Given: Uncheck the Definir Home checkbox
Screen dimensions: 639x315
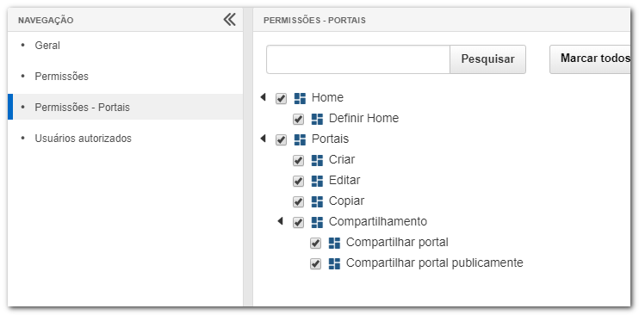Looking at the screenshot, I should click(x=298, y=120).
